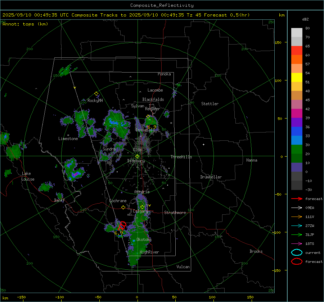
Task: Click the asterisk marker above Limestone
Action: coord(68,135)
